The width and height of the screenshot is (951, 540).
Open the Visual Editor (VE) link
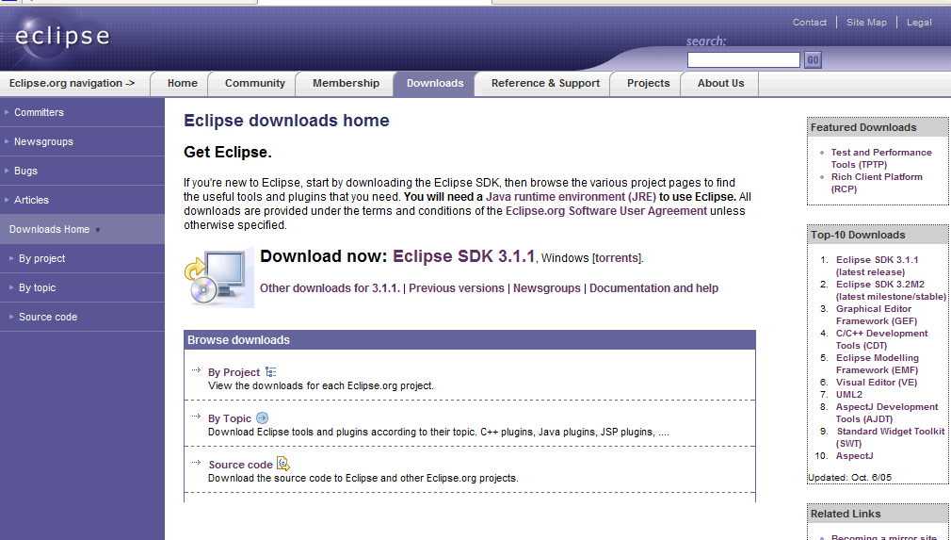(x=877, y=383)
